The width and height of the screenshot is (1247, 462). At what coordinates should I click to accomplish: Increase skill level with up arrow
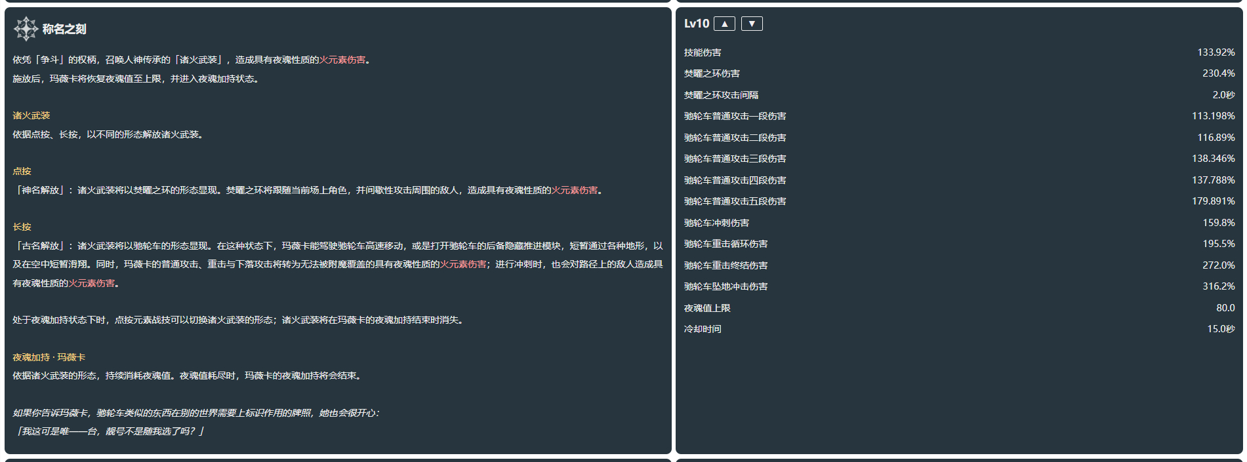point(724,24)
